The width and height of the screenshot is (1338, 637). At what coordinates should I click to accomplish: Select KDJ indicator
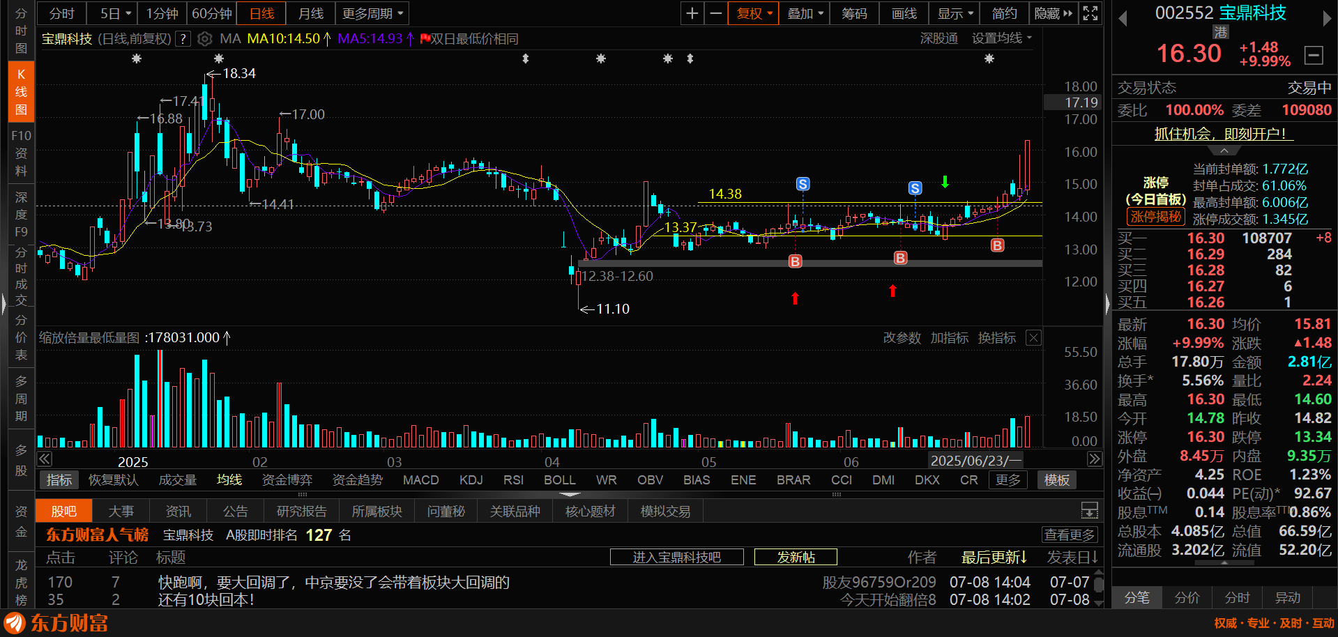coord(471,480)
